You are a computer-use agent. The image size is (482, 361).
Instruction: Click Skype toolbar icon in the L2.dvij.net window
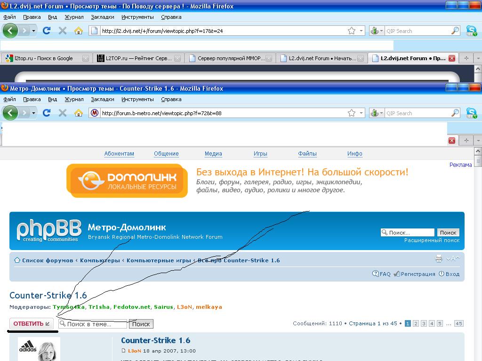click(471, 31)
